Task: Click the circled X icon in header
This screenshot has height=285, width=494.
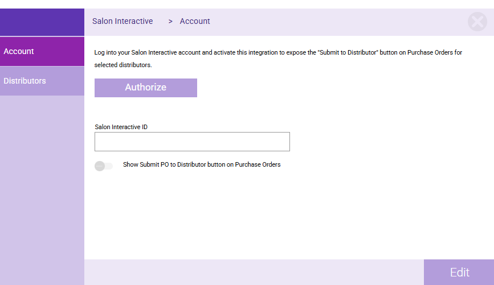Action: pos(477,22)
